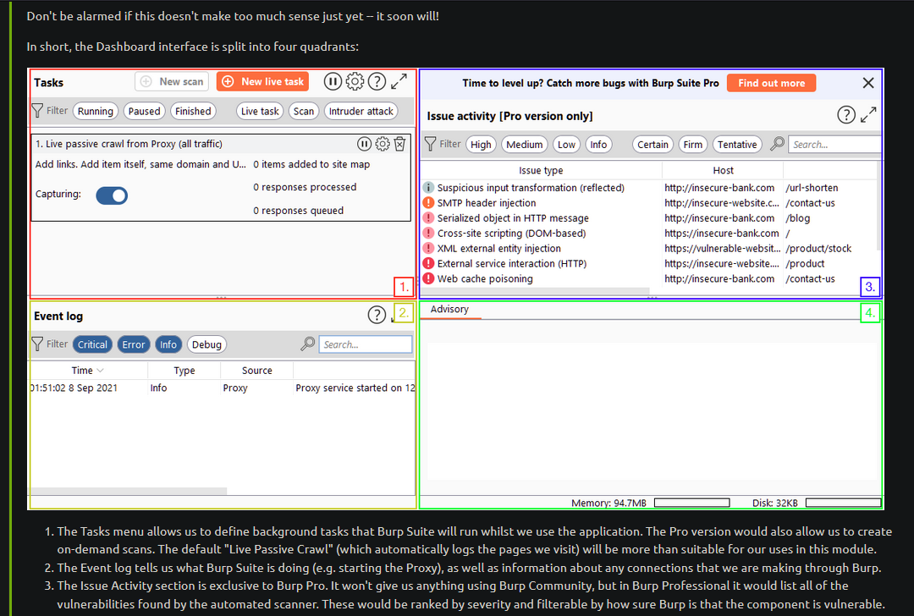
Task: Click the New scan button
Action: point(172,81)
